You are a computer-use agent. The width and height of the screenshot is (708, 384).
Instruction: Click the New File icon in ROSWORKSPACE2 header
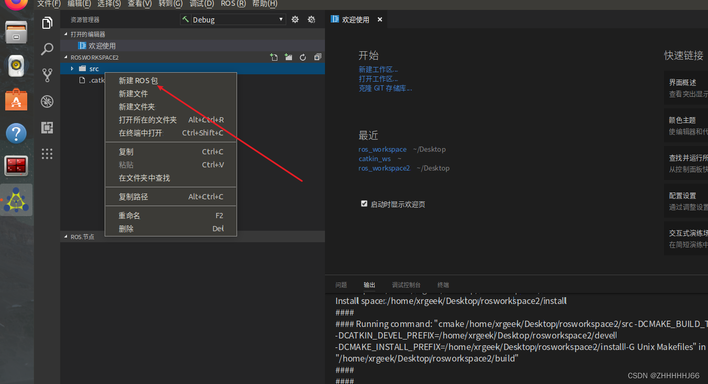274,57
